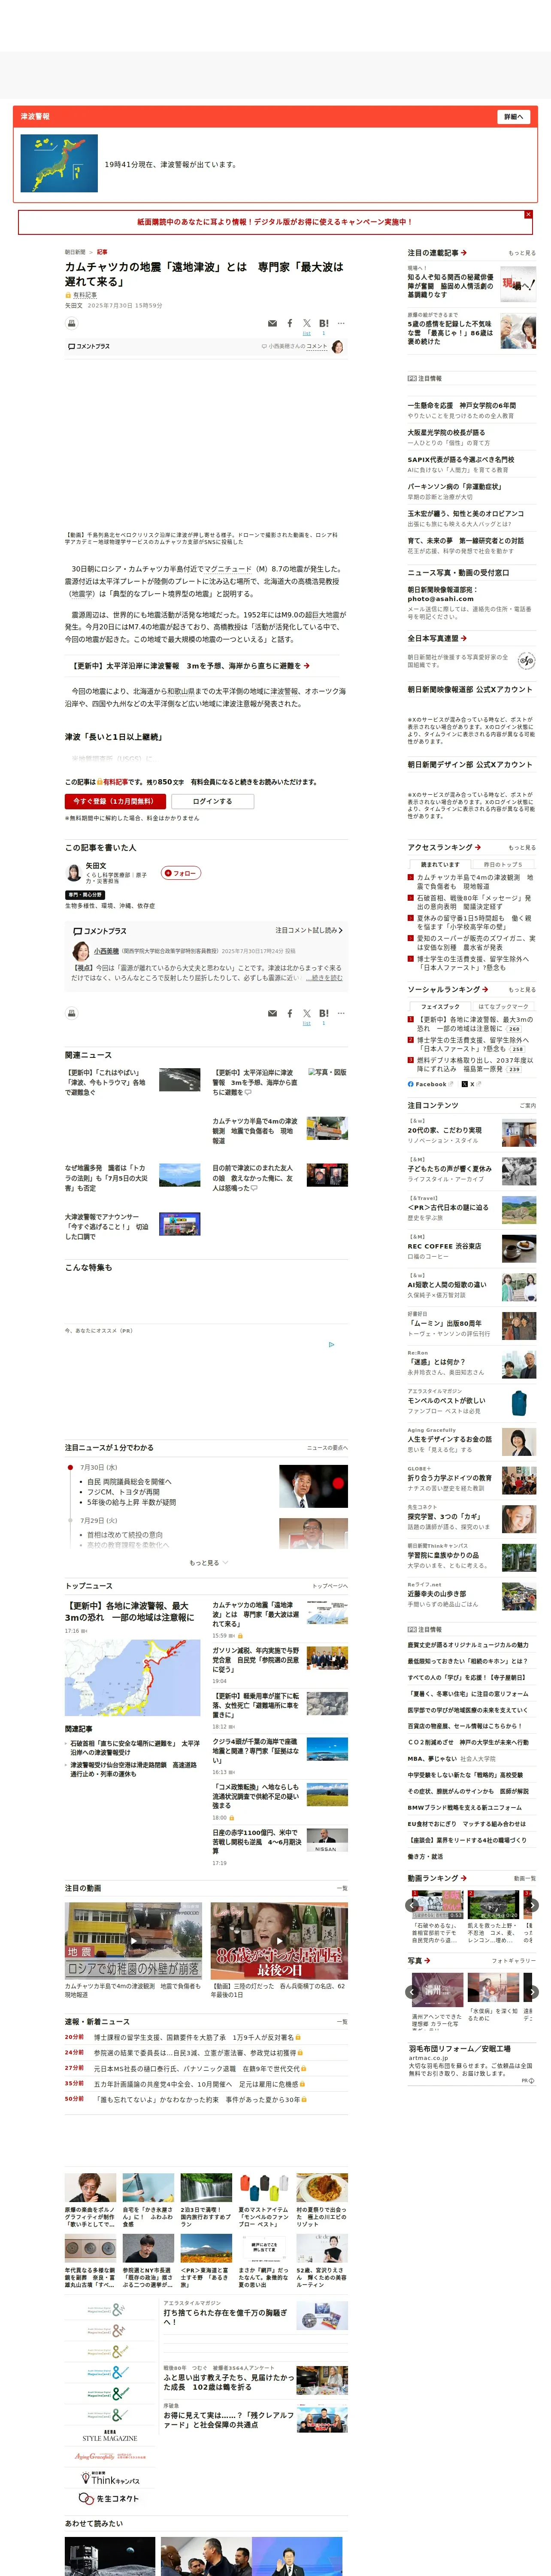Go to previous item in 動画ランキング carousel
The height and width of the screenshot is (2576, 551).
coord(412,1905)
